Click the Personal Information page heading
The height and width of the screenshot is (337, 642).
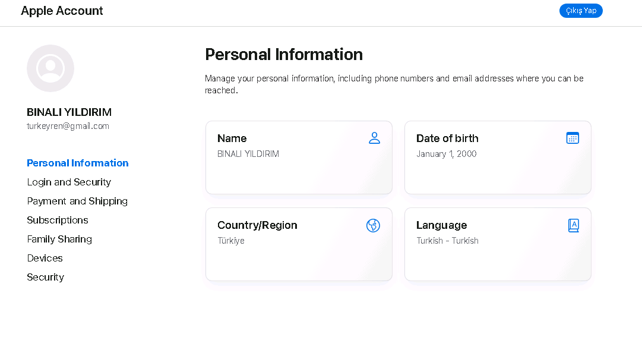(284, 55)
